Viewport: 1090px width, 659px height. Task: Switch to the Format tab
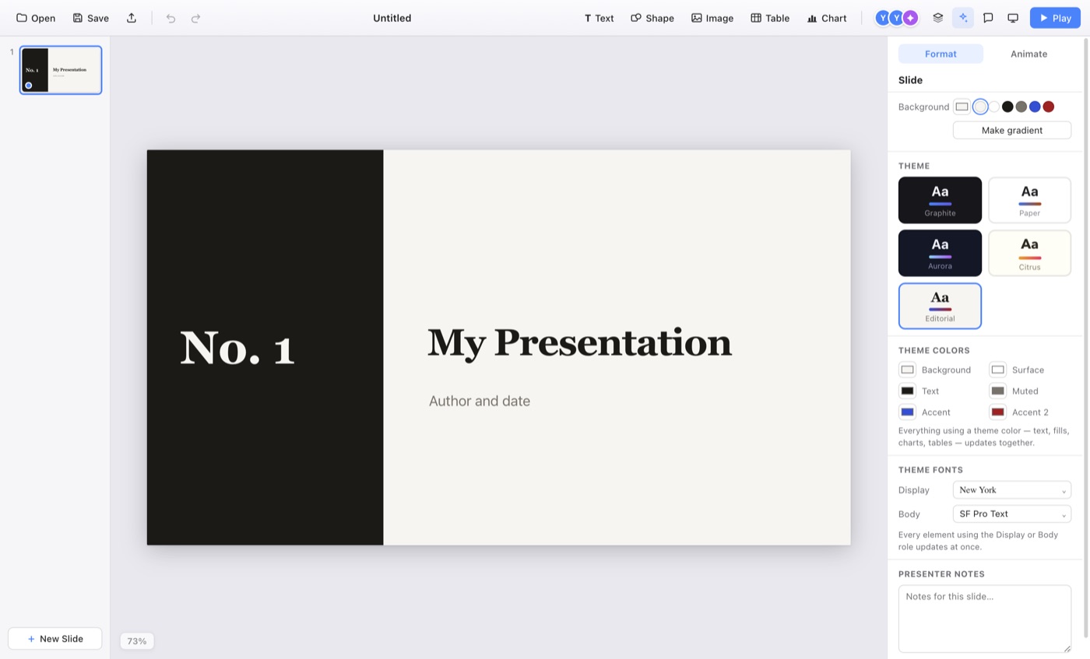pos(941,54)
